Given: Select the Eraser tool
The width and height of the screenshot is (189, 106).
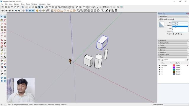Looking at the screenshot, I should pyautogui.click(x=5, y=20).
